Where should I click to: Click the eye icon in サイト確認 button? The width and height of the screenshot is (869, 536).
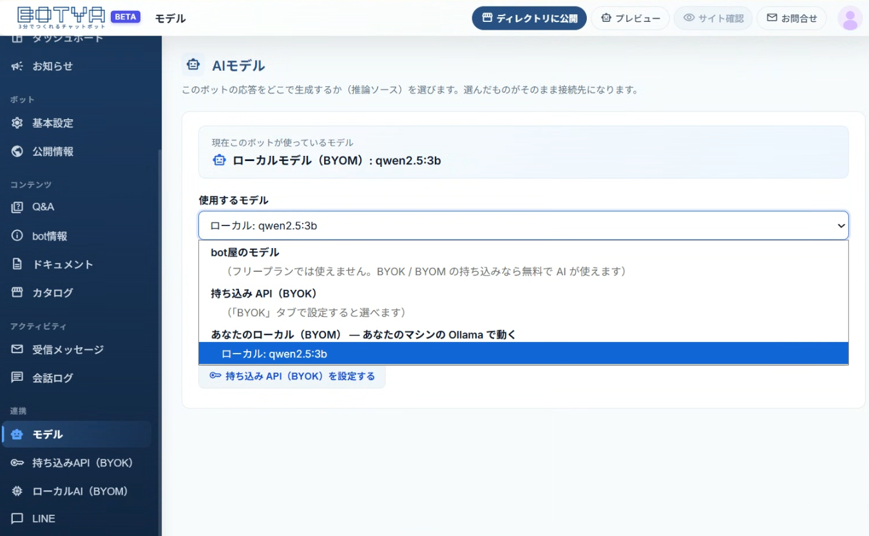[689, 18]
